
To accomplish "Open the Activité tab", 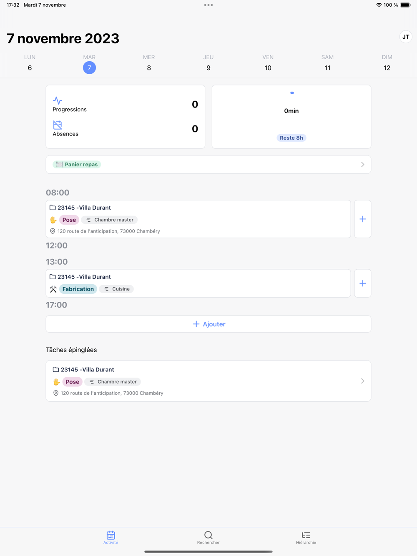I will 111,537.
